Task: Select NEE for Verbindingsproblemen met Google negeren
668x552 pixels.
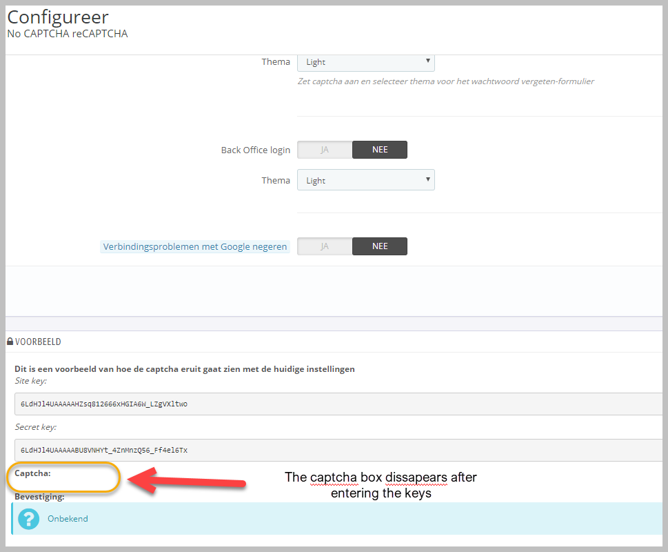Action: click(379, 246)
